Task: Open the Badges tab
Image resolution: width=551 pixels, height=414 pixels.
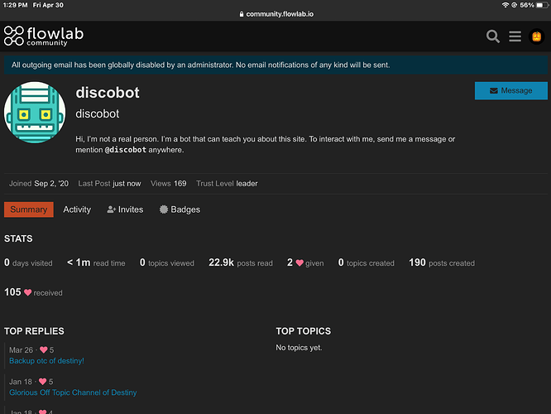Action: point(180,209)
